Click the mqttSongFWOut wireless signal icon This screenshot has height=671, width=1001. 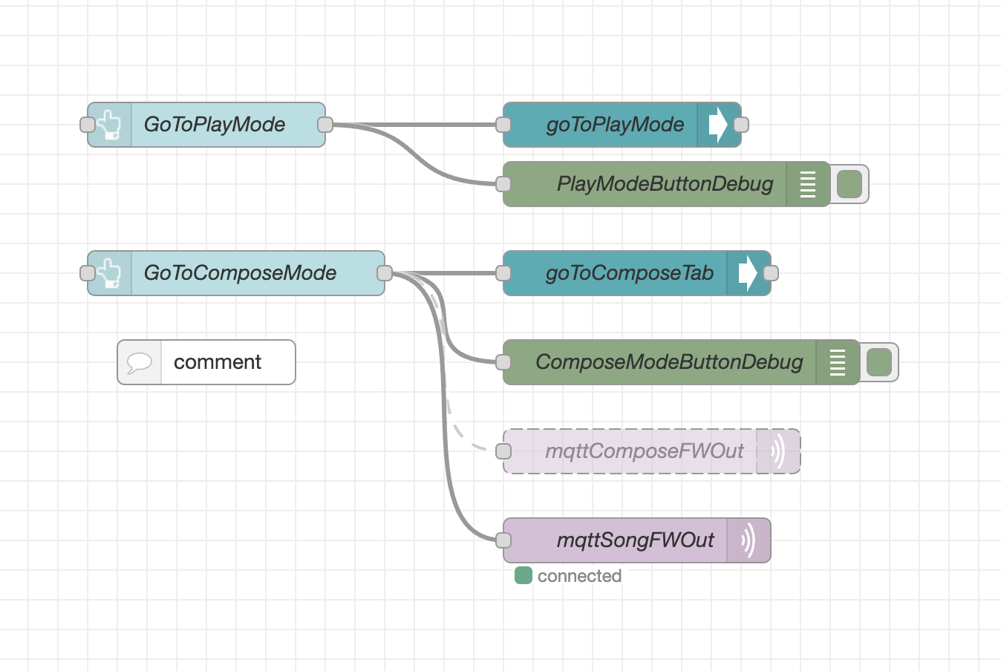[749, 540]
